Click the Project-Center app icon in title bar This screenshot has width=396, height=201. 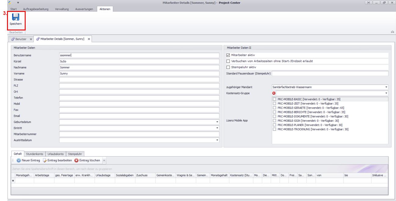[9, 3]
